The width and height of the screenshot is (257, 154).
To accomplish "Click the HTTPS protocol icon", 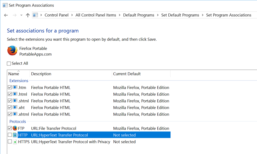I will 15,142.
